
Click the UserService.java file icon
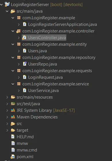click(x=24, y=90)
